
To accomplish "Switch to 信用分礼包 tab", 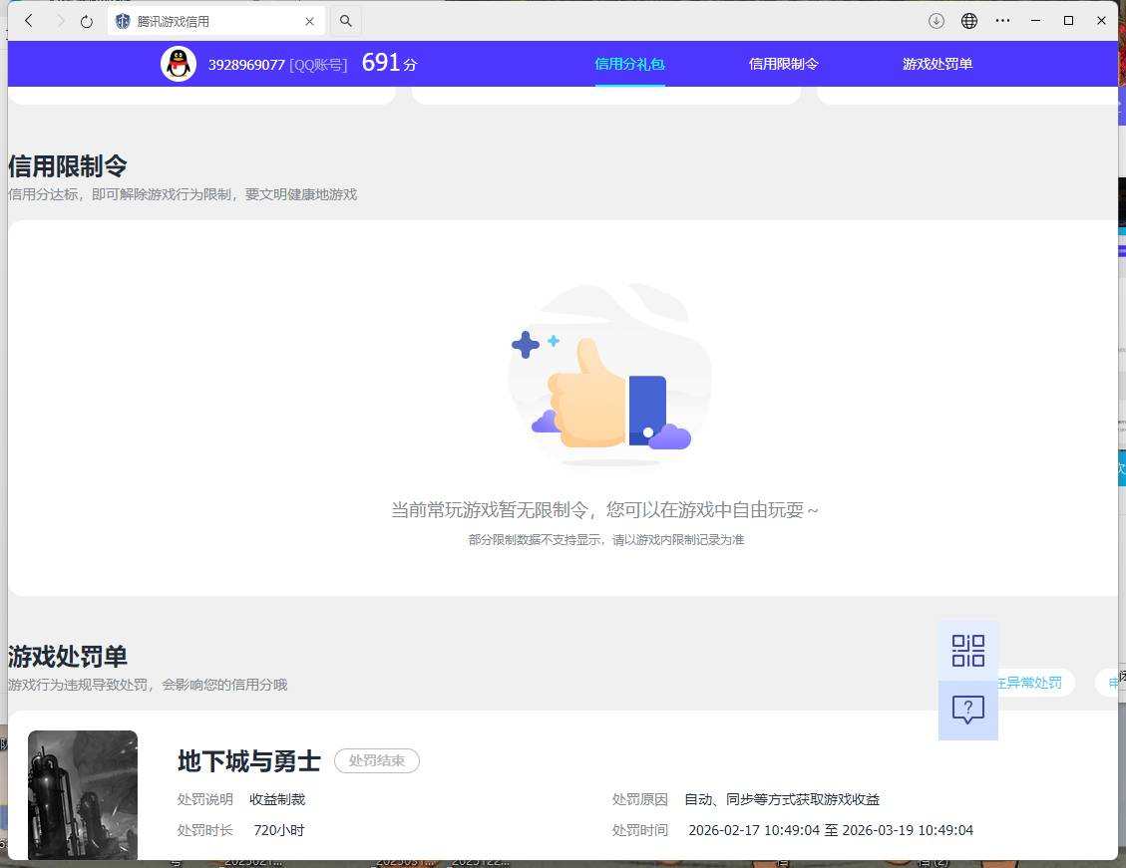I will point(629,64).
